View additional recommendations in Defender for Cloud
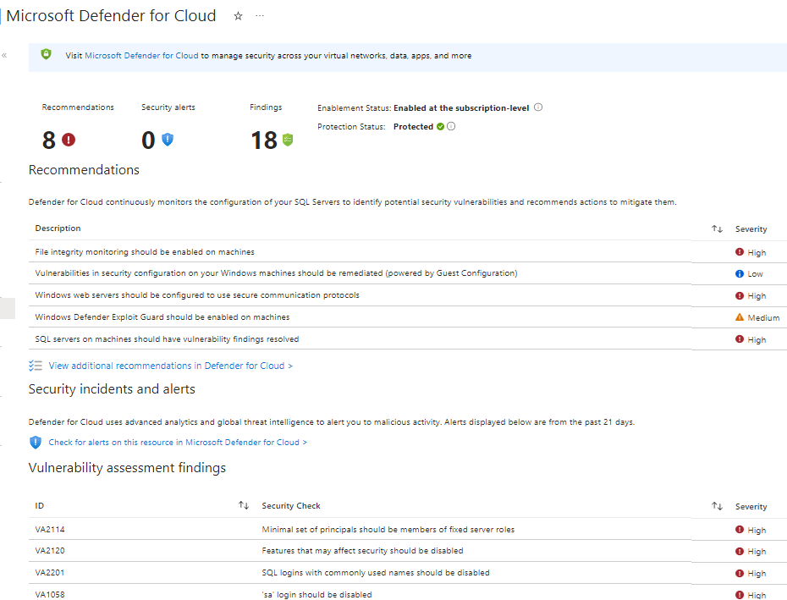Viewport: 787px width, 600px height. click(x=170, y=366)
